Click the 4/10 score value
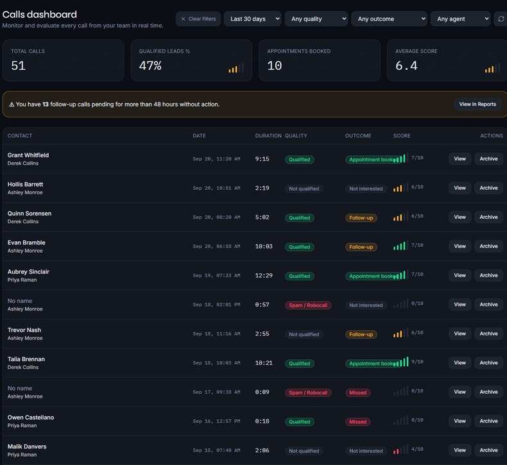The image size is (507, 465). (x=417, y=449)
